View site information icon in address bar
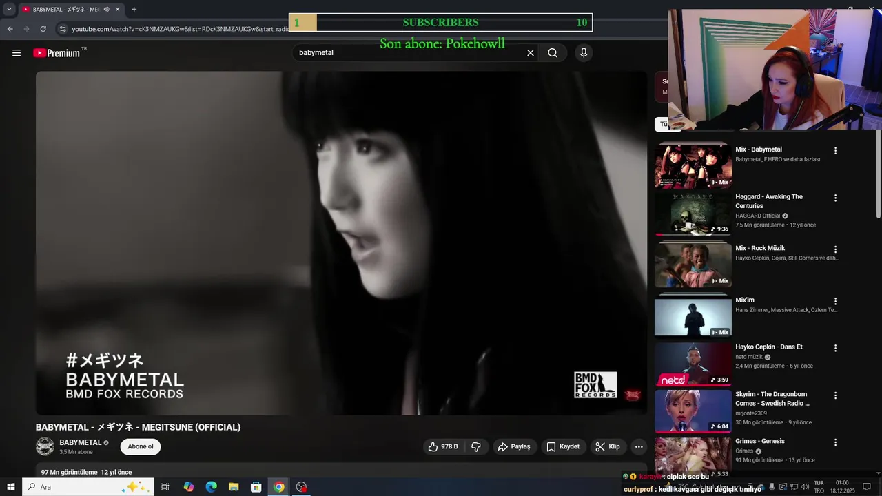The width and height of the screenshot is (882, 496). tap(63, 29)
